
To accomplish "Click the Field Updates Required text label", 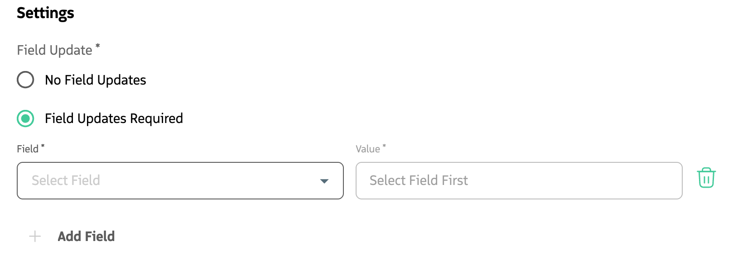I will point(114,118).
